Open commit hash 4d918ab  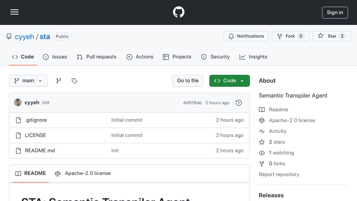click(192, 103)
